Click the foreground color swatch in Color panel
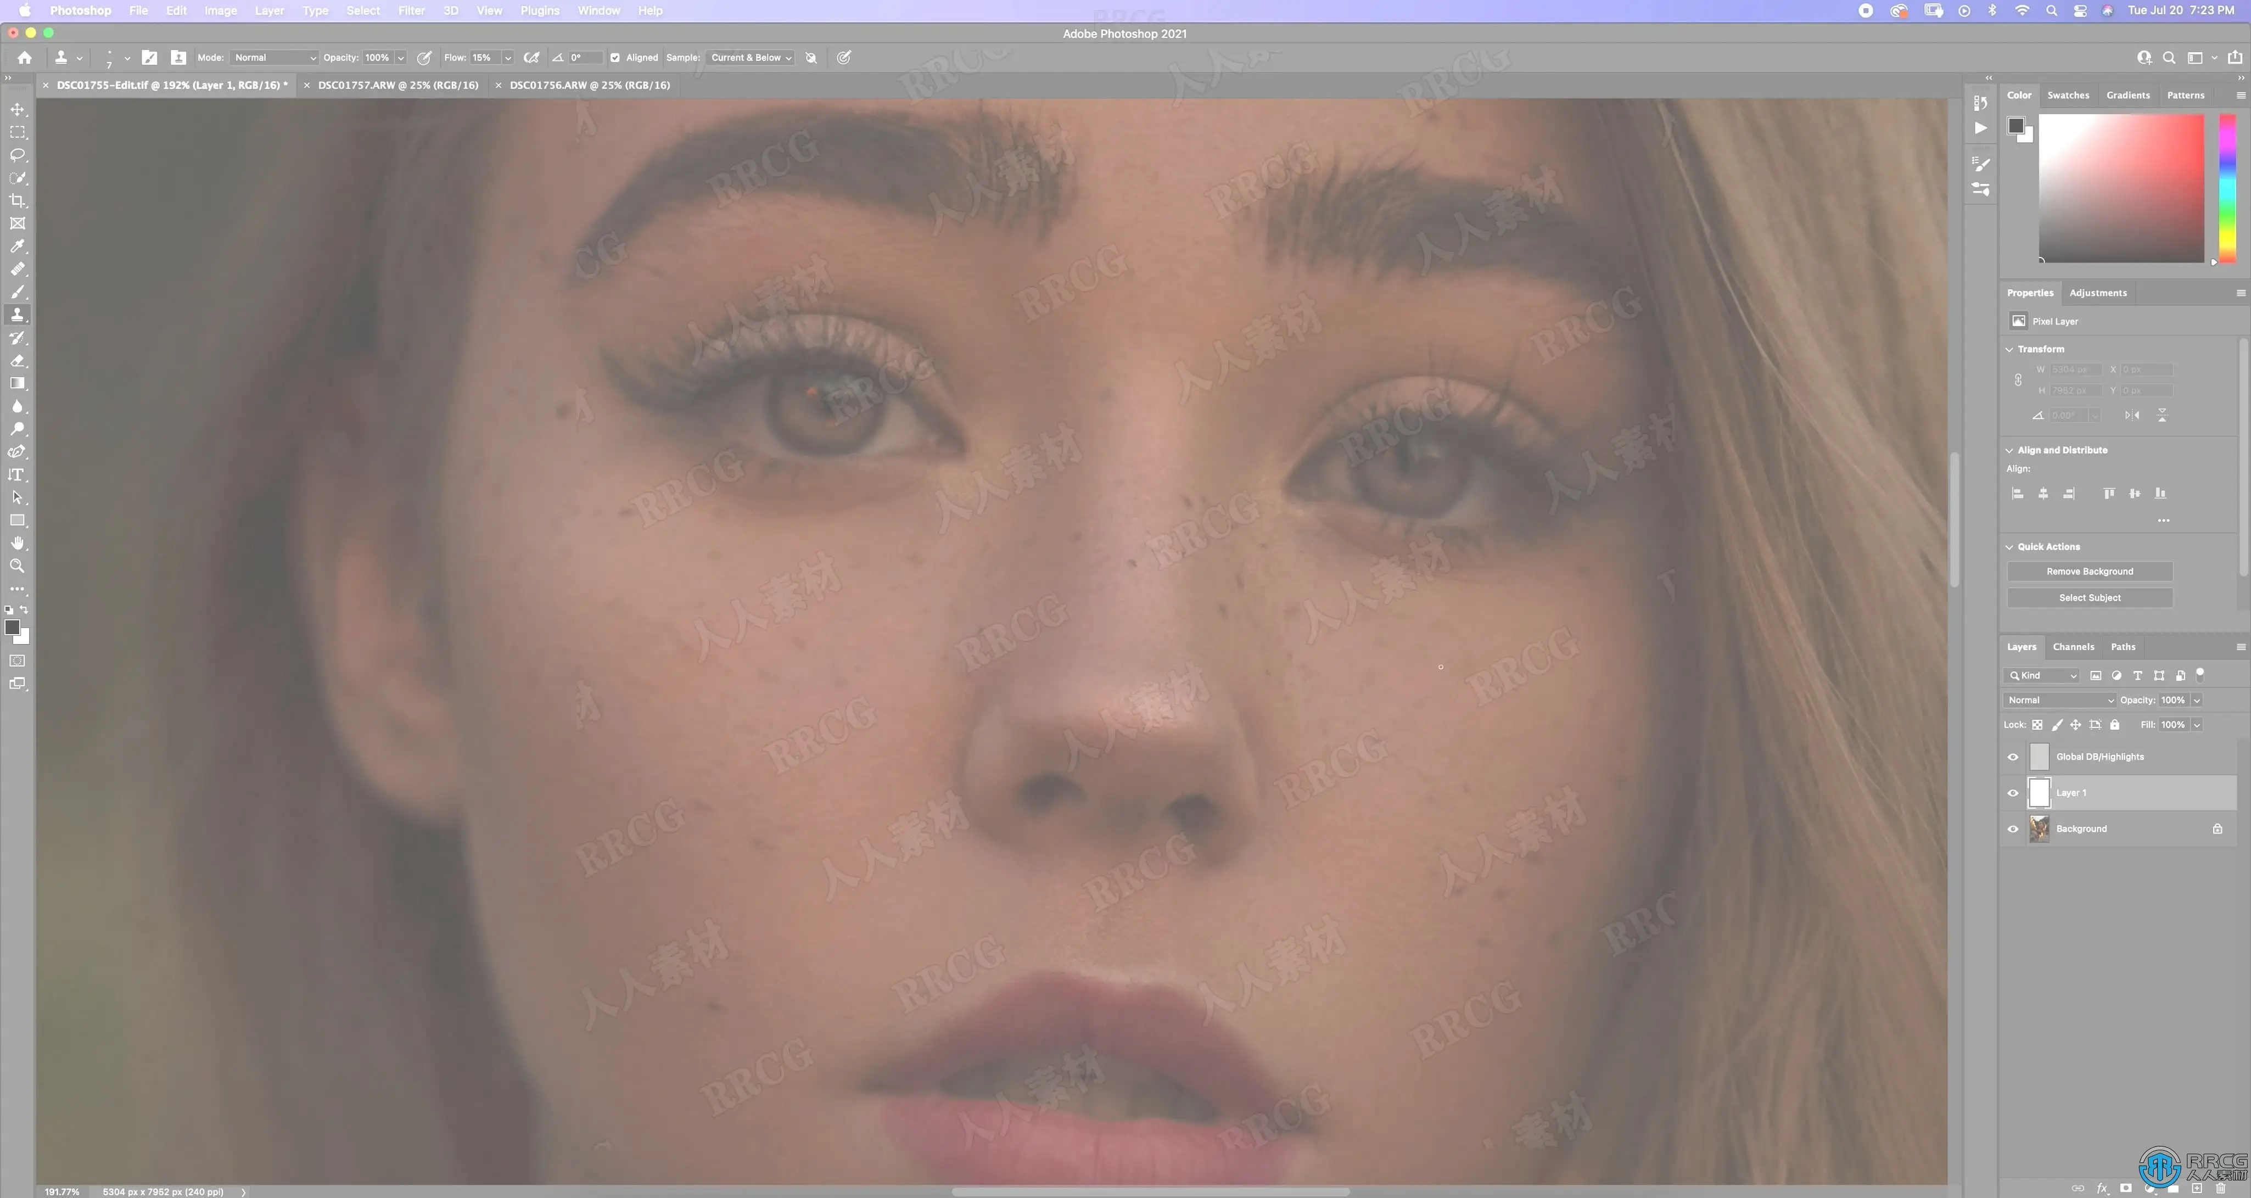This screenshot has height=1198, width=2251. 2016,126
